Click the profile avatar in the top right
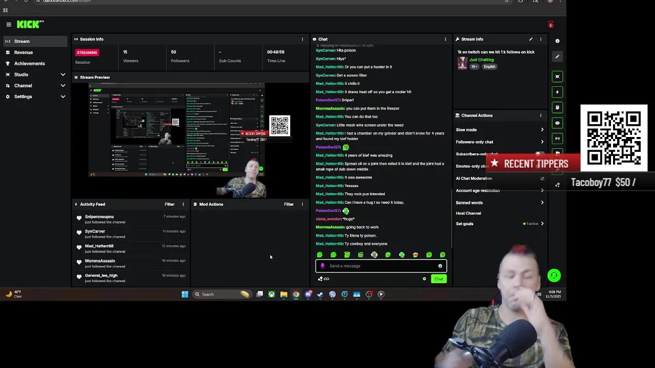This screenshot has width=655, height=368. tap(551, 25)
